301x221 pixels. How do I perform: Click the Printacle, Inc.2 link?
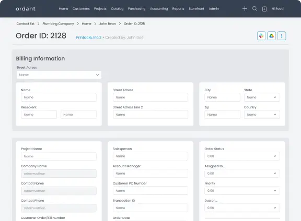coord(89,38)
